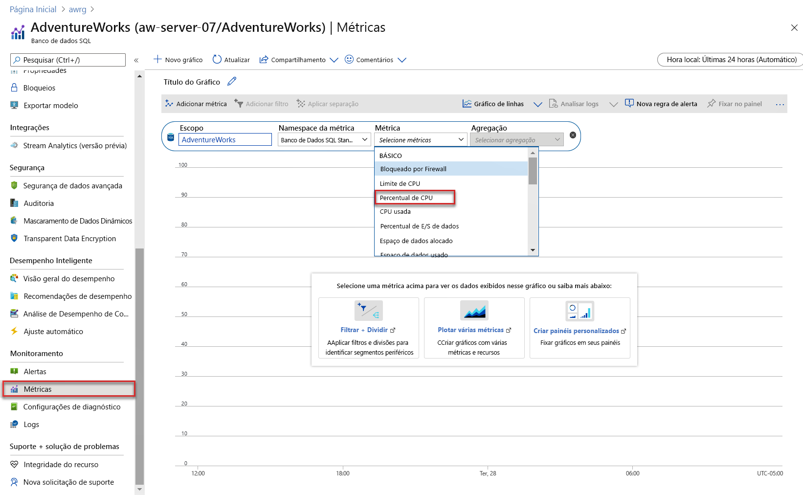803x495 pixels.
Task: Click the Analisar logs document icon
Action: click(x=553, y=104)
